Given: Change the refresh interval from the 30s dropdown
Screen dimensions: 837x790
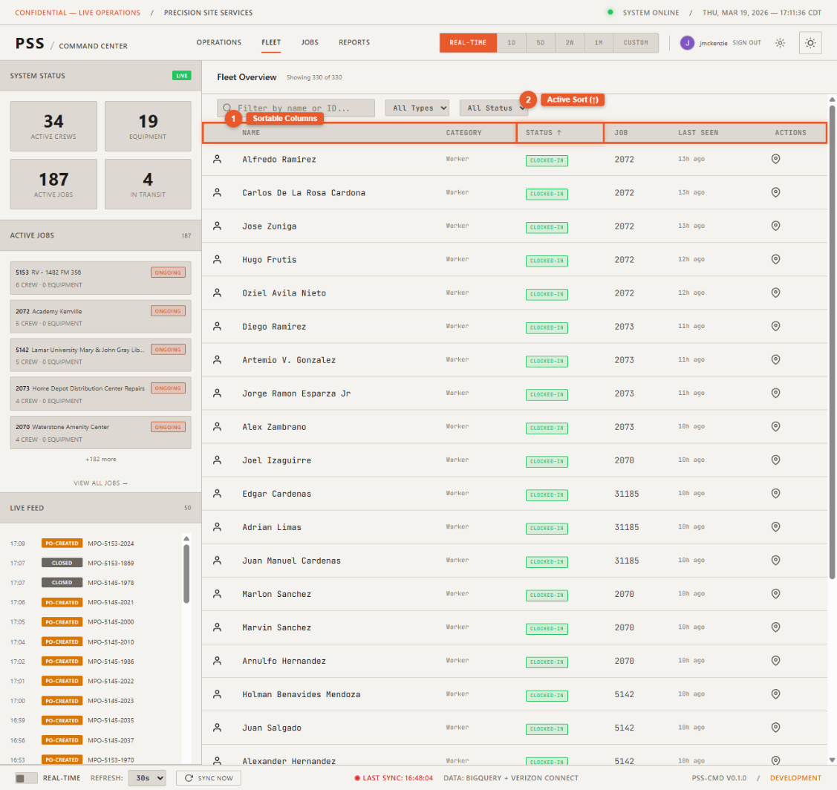Looking at the screenshot, I should click(147, 777).
